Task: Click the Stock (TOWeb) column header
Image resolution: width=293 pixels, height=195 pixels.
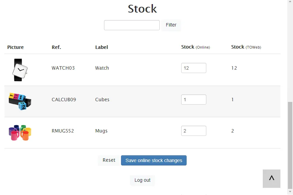Action: click(x=246, y=47)
